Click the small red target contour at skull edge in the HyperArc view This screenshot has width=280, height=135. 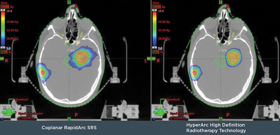pos(194,72)
